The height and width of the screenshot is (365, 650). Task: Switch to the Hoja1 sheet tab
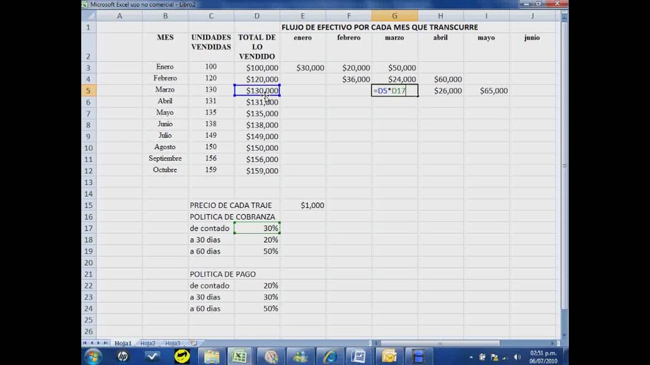coord(123,343)
